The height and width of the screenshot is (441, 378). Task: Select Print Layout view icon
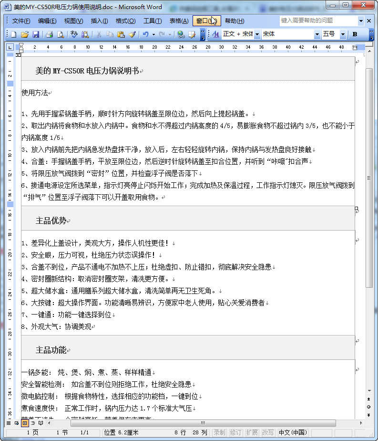pyautogui.click(x=25, y=423)
